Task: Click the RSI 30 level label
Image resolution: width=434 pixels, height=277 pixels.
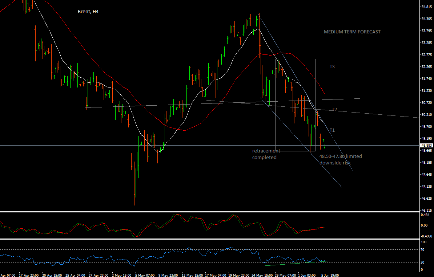Action: [423, 262]
